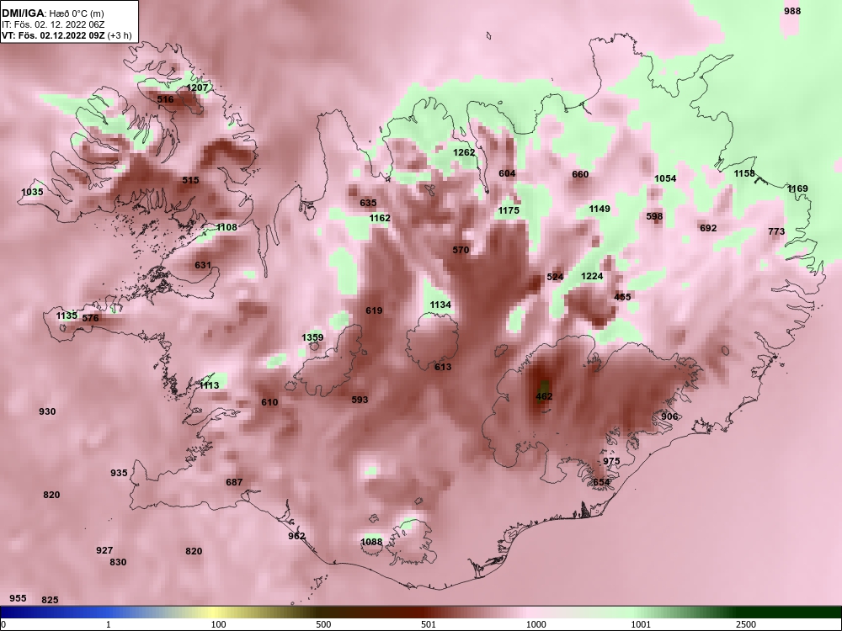This screenshot has width=842, height=631.
Task: Click the 1207 value in the Westfjords
Action: click(x=197, y=87)
